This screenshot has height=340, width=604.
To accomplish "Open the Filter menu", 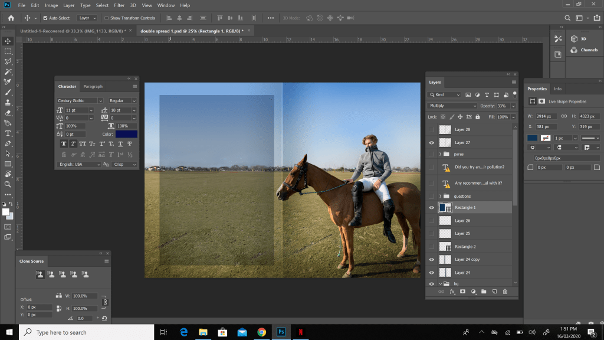I will [x=119, y=5].
